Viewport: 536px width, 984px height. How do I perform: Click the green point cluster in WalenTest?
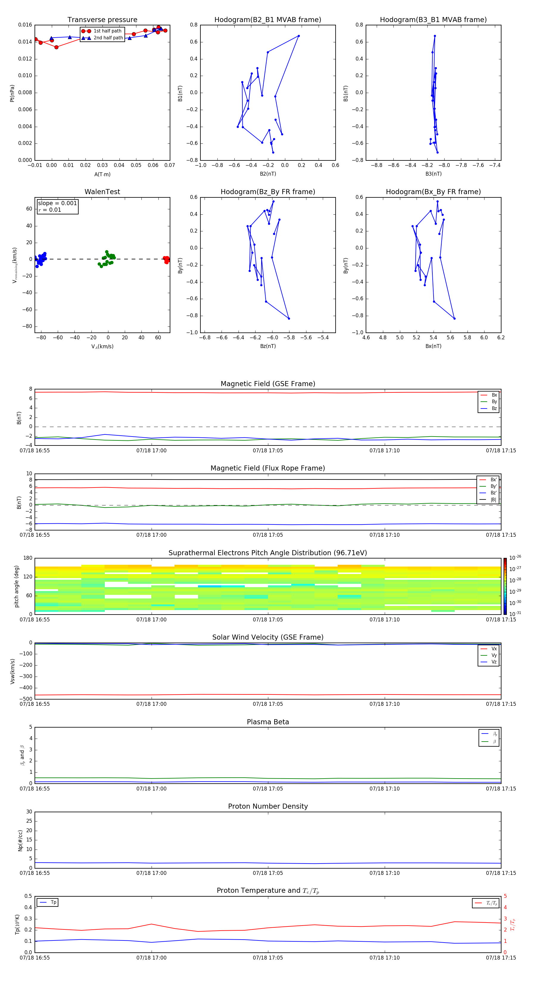[107, 259]
